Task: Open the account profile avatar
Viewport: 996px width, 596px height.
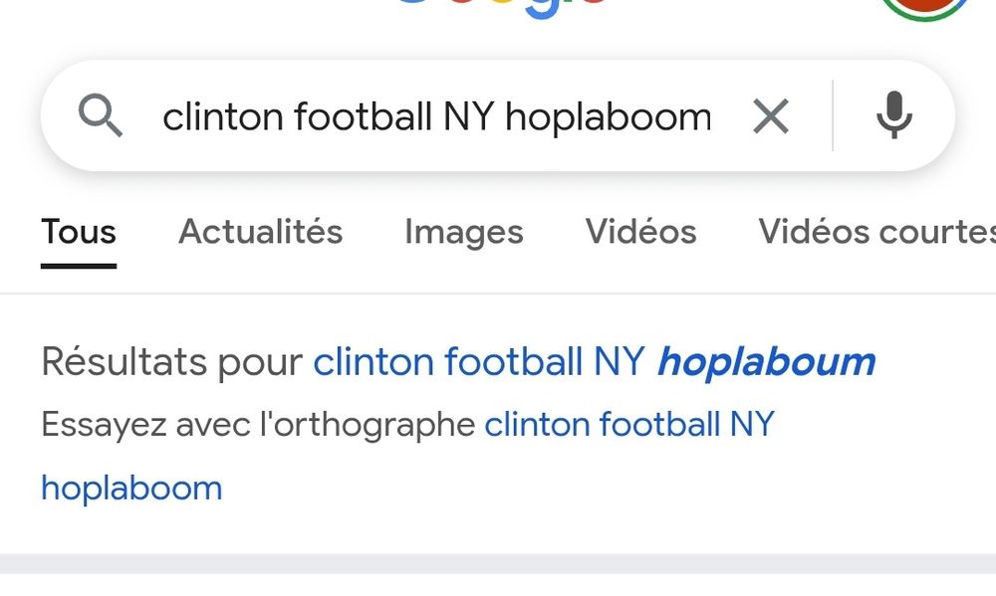Action: [925, 8]
